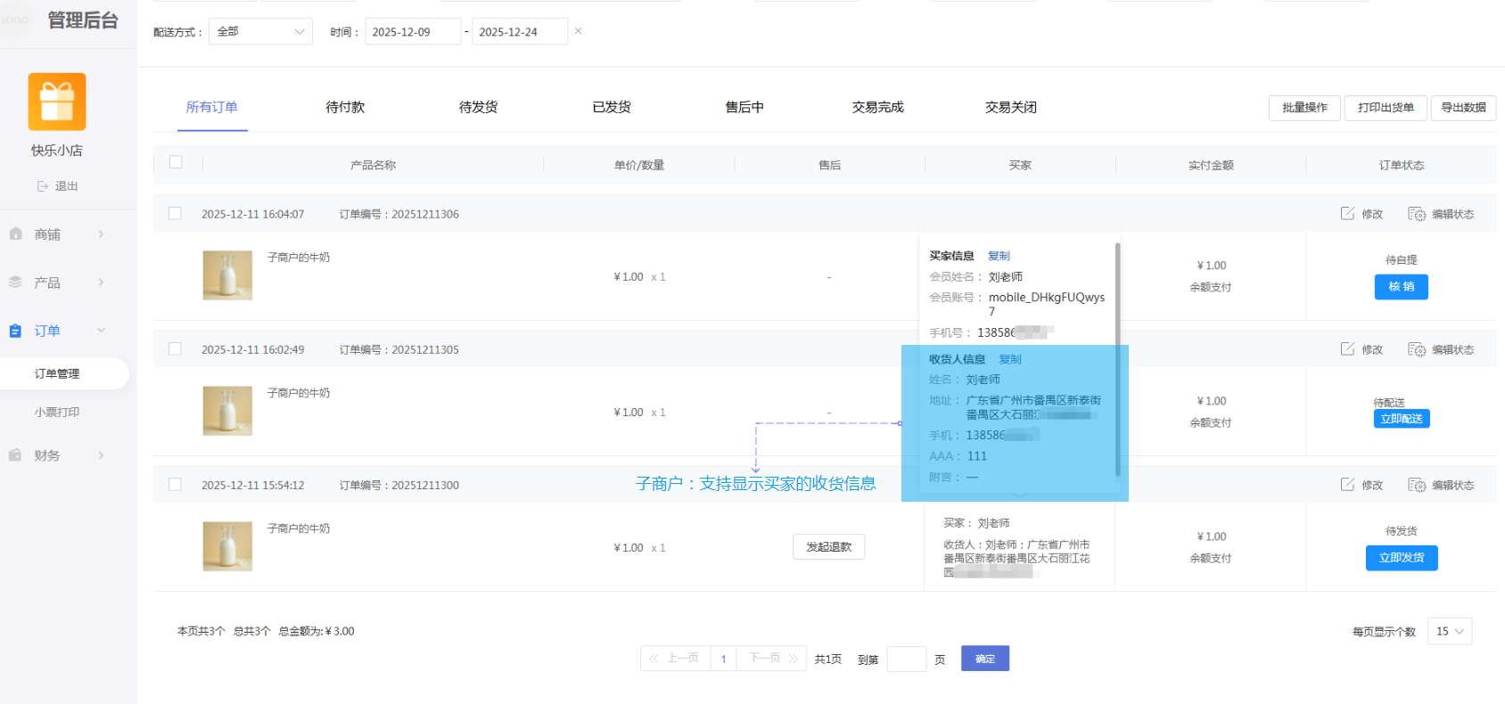Check the box for order 20251211306
This screenshot has width=1505, height=704.
[176, 214]
